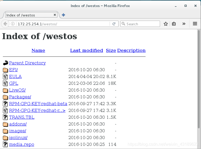Click unknown-file icon beside TRANS.TBL
Screen dimensions: 201x149
pos(5,117)
